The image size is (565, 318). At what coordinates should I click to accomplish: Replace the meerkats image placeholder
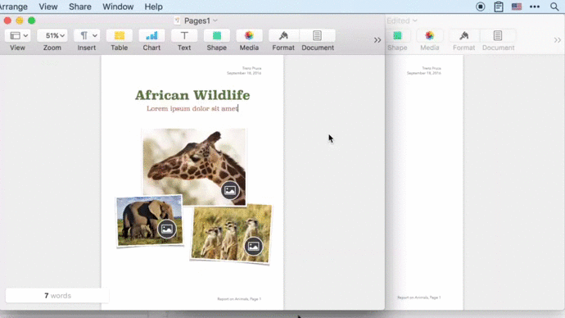point(253,246)
